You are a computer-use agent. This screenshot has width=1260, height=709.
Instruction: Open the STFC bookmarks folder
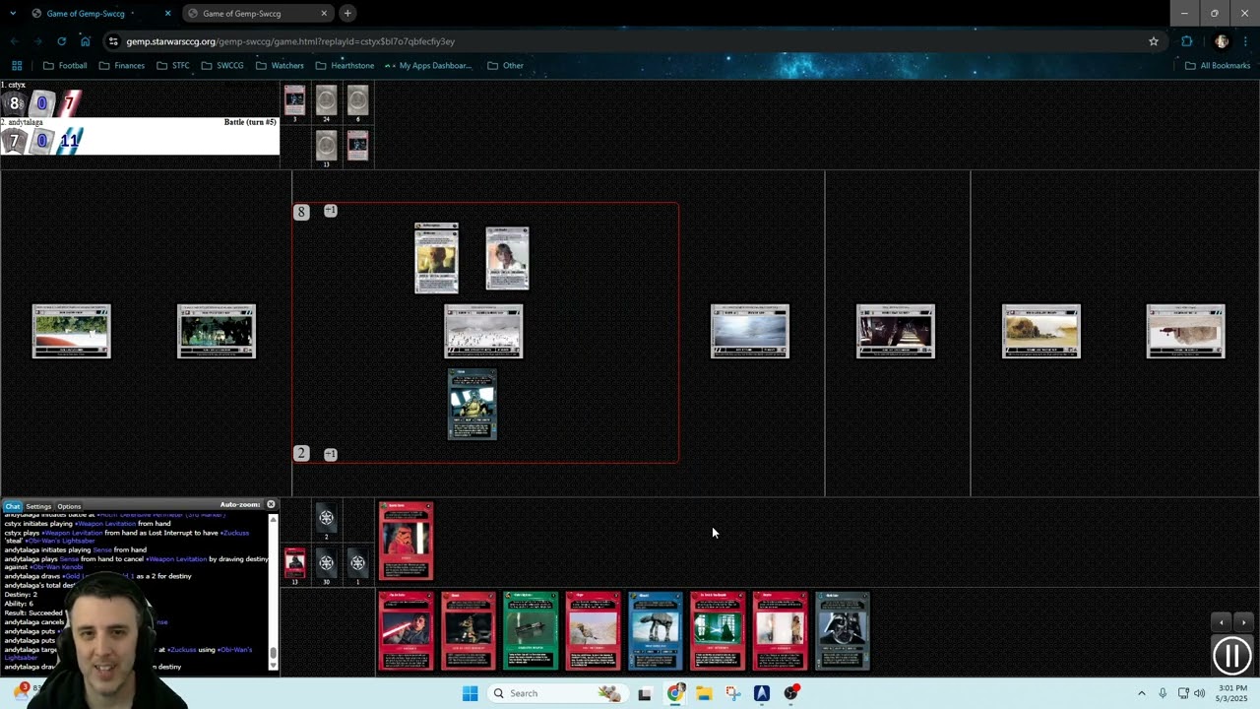(172, 66)
